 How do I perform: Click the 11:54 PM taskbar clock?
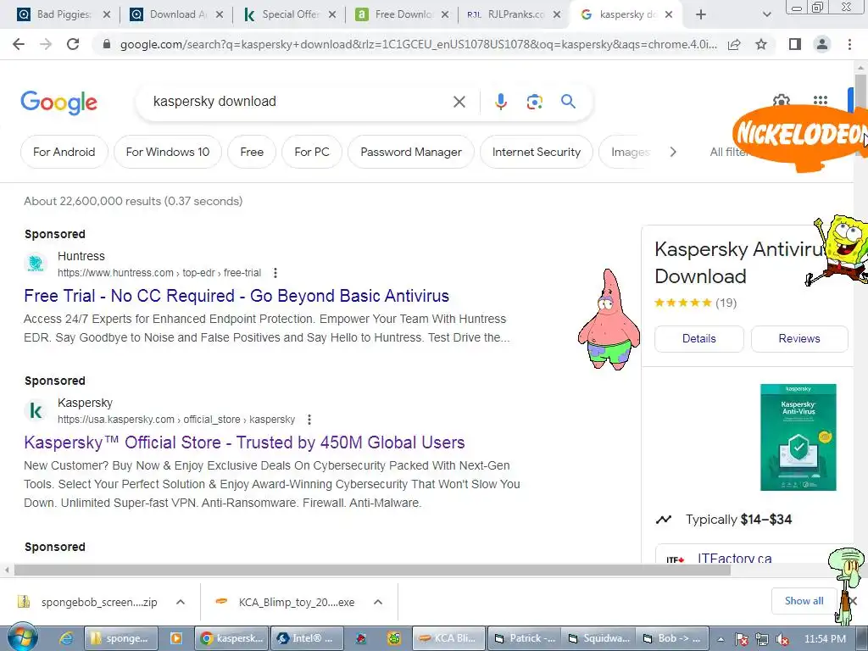click(825, 639)
